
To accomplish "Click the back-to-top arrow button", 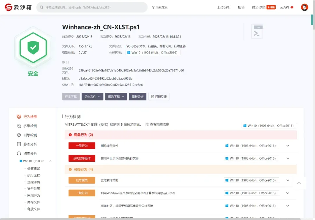I will point(299,183).
